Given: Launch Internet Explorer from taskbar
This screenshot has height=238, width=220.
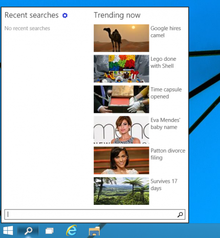Looking at the screenshot, I should [x=72, y=230].
